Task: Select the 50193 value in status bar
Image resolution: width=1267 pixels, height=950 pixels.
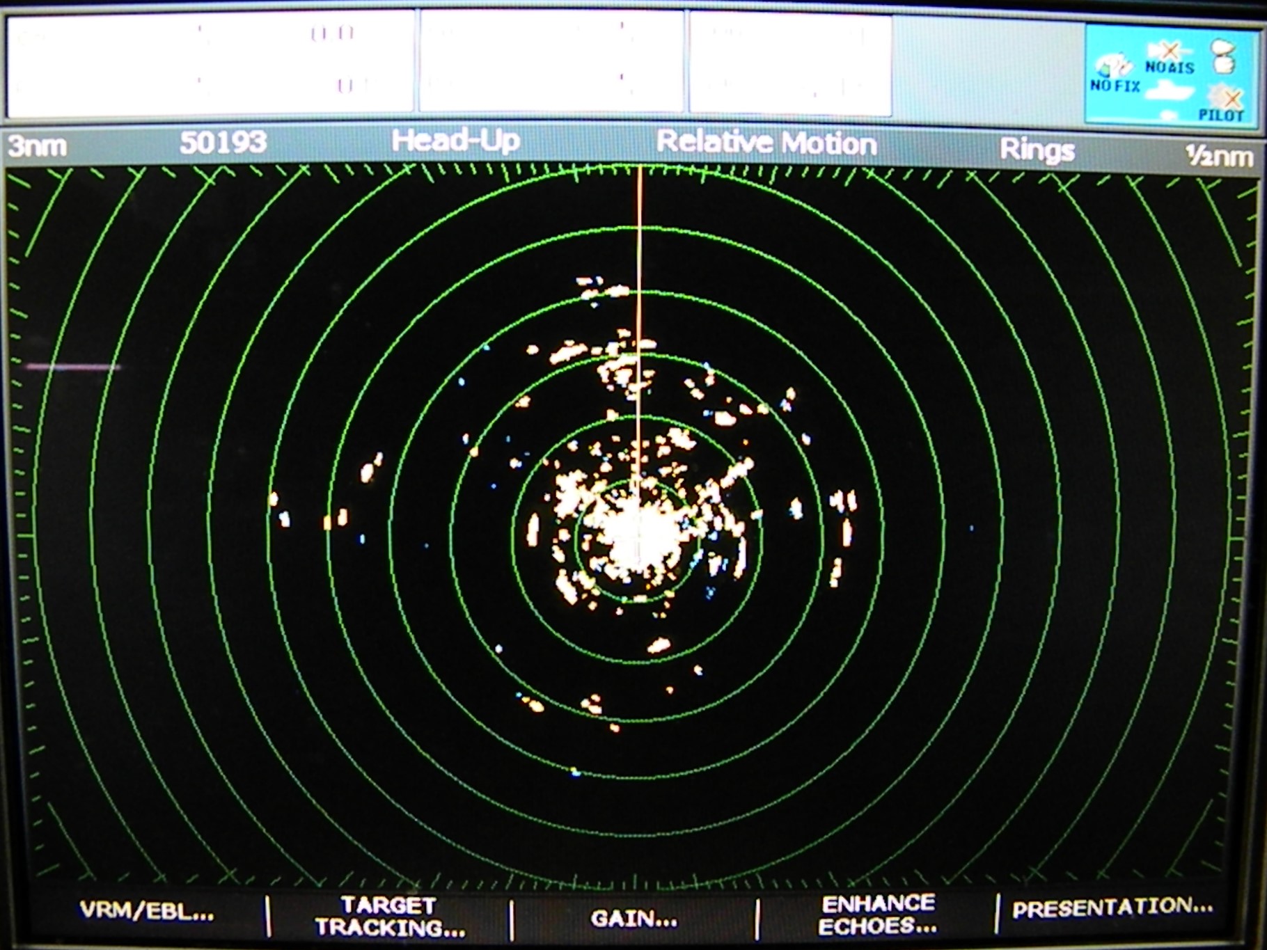Action: tap(223, 143)
